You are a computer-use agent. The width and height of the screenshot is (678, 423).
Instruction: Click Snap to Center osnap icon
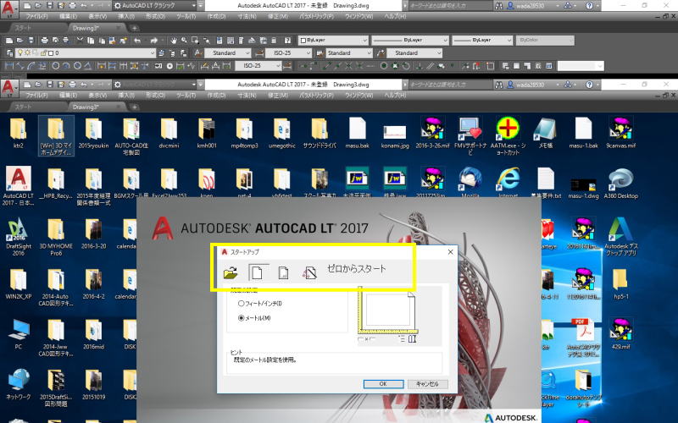tap(384, 66)
